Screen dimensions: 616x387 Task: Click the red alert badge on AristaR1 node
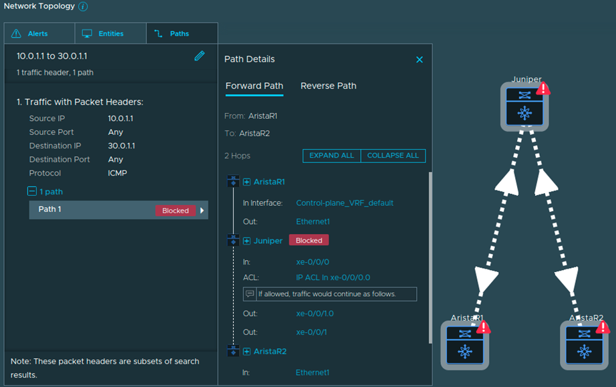click(x=484, y=327)
